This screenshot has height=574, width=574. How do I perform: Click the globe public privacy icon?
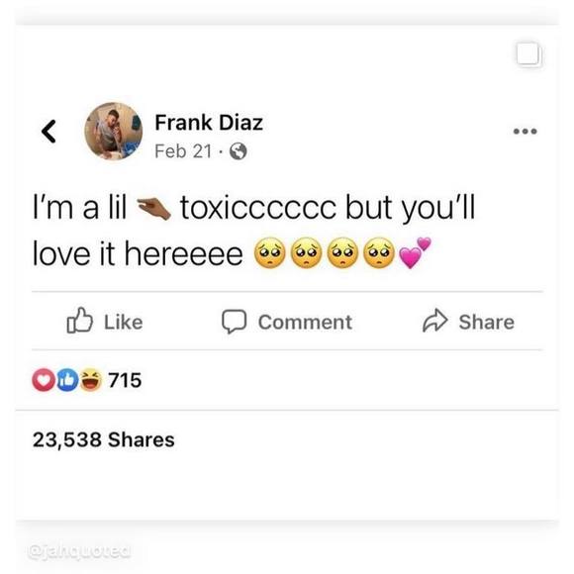click(238, 151)
